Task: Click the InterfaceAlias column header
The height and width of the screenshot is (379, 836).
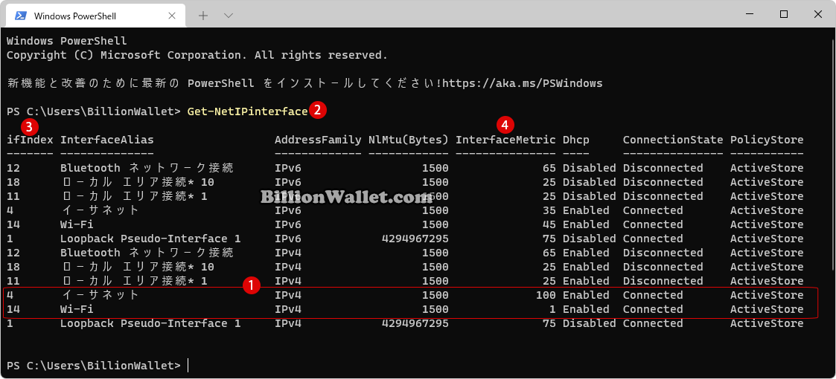Action: 106,140
